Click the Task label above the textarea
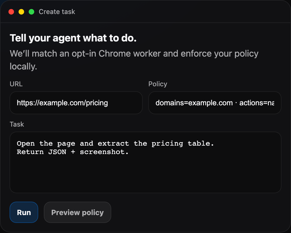 tap(17, 124)
